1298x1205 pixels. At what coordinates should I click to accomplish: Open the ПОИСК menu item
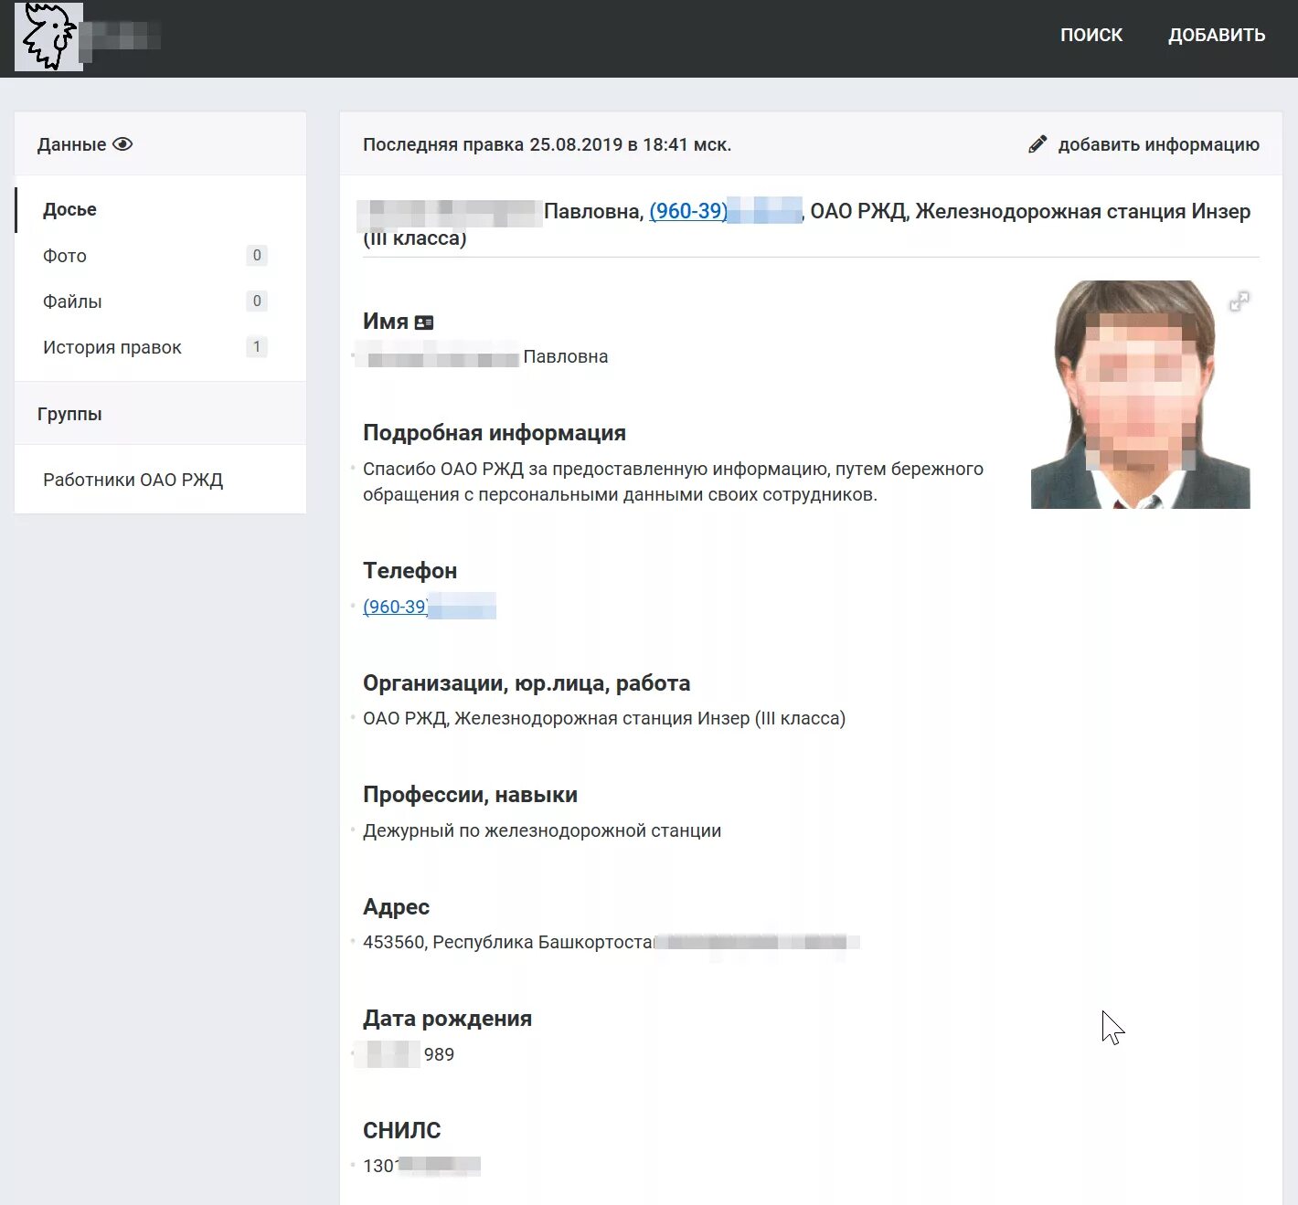[1091, 36]
